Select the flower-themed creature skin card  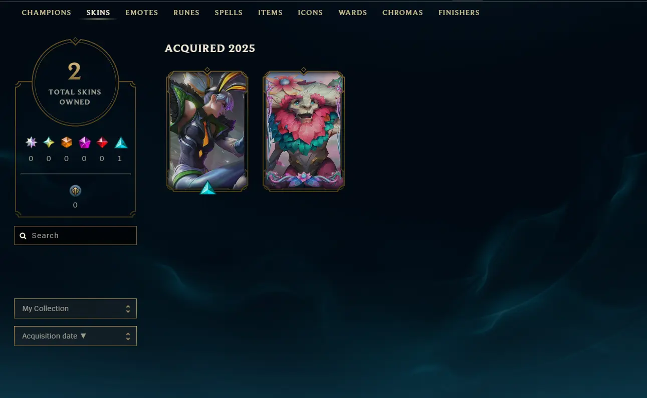[x=304, y=130]
